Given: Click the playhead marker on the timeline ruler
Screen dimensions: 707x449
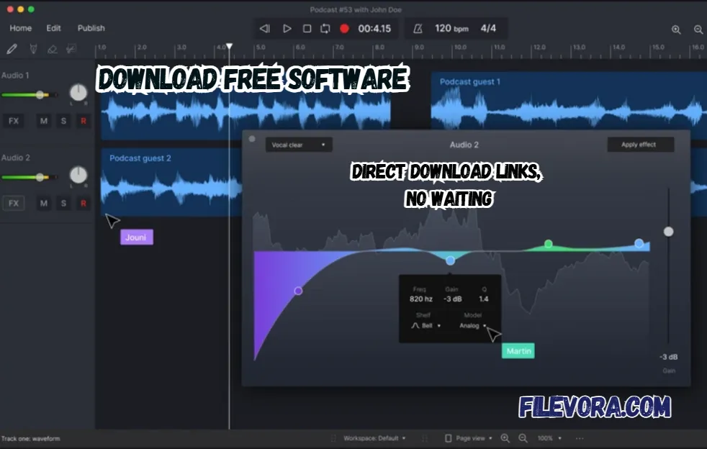Looking at the screenshot, I should (x=228, y=45).
